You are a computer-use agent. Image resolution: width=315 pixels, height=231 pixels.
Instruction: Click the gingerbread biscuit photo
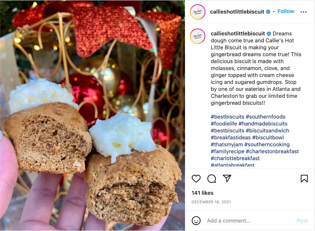click(x=93, y=115)
